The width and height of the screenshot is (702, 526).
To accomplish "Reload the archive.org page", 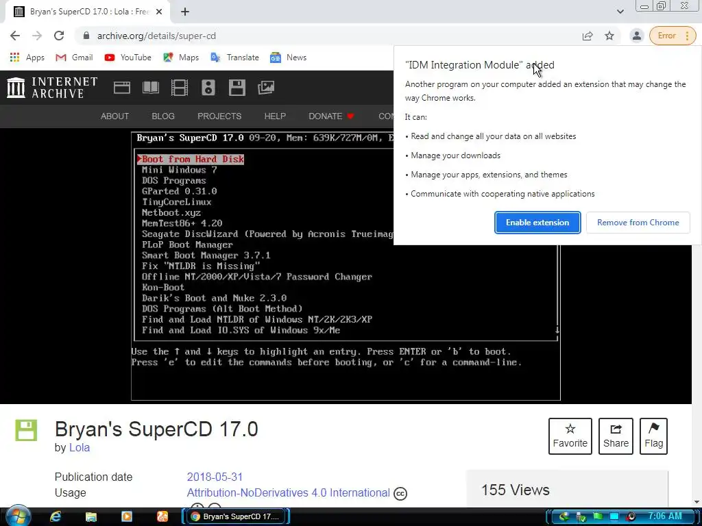I will (59, 36).
